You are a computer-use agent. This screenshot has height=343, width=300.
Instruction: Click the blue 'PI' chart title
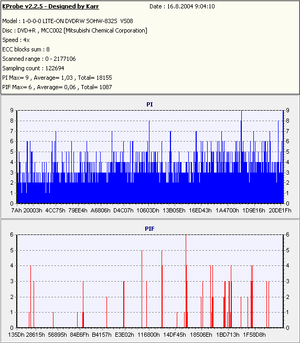point(149,104)
